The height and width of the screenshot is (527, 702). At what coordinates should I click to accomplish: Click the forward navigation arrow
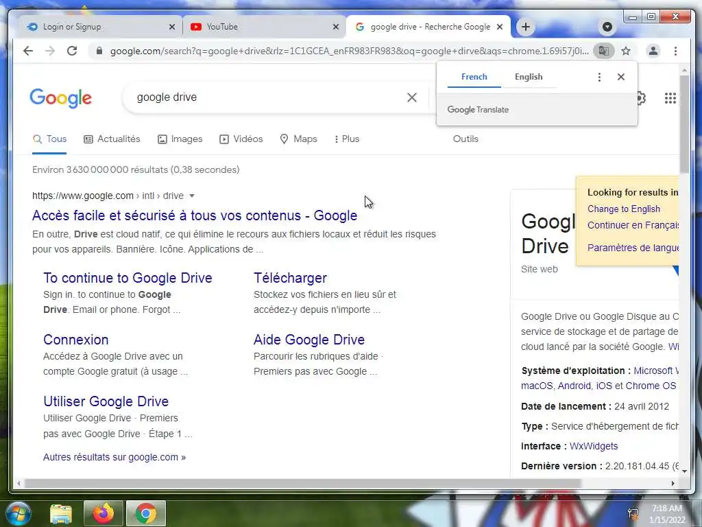click(x=49, y=51)
